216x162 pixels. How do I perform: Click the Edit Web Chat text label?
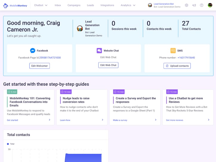[x=108, y=57]
